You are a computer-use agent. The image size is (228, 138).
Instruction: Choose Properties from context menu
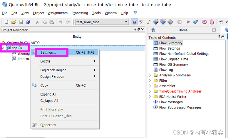tap(65, 125)
